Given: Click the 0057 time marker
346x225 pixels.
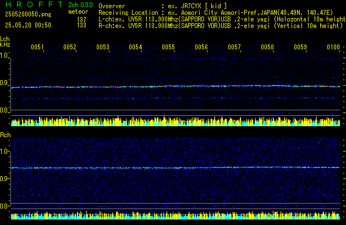Looking at the screenshot, I should [234, 47].
